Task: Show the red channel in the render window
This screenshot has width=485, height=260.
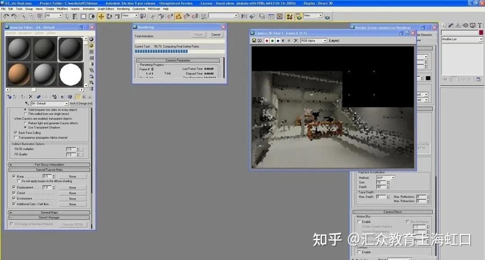Action: 267,40
